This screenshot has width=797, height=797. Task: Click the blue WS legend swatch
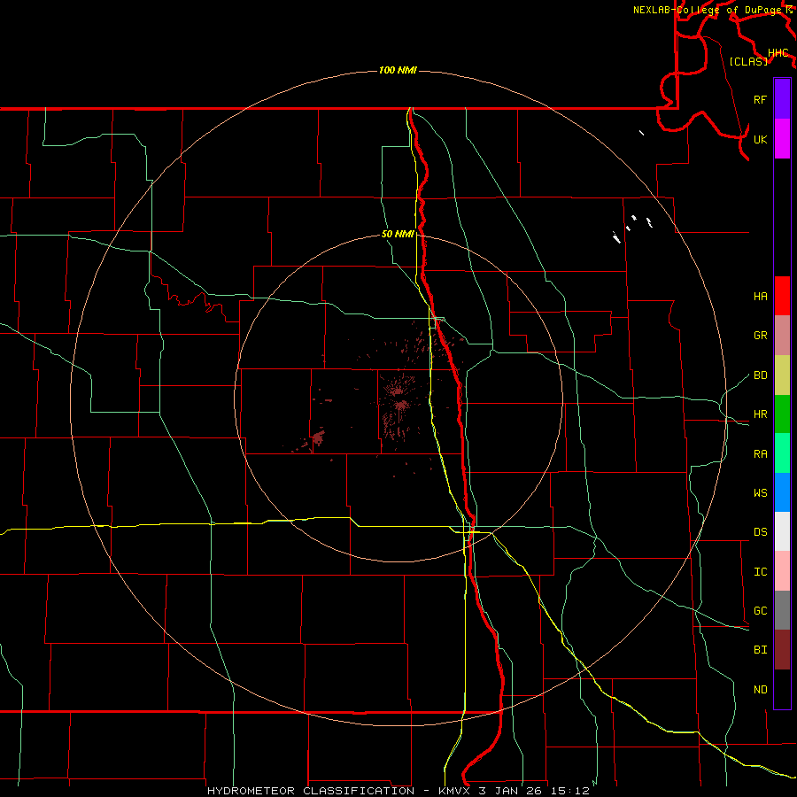point(782,492)
